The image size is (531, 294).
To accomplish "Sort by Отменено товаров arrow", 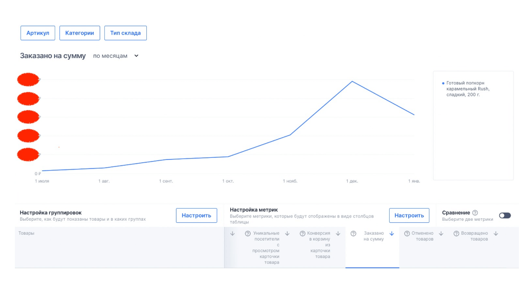I will click(441, 234).
